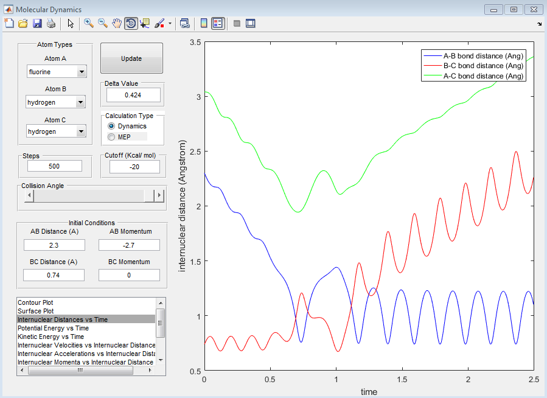Toggle the Insert Legend toolbar button
547x398 pixels.
pyautogui.click(x=218, y=23)
